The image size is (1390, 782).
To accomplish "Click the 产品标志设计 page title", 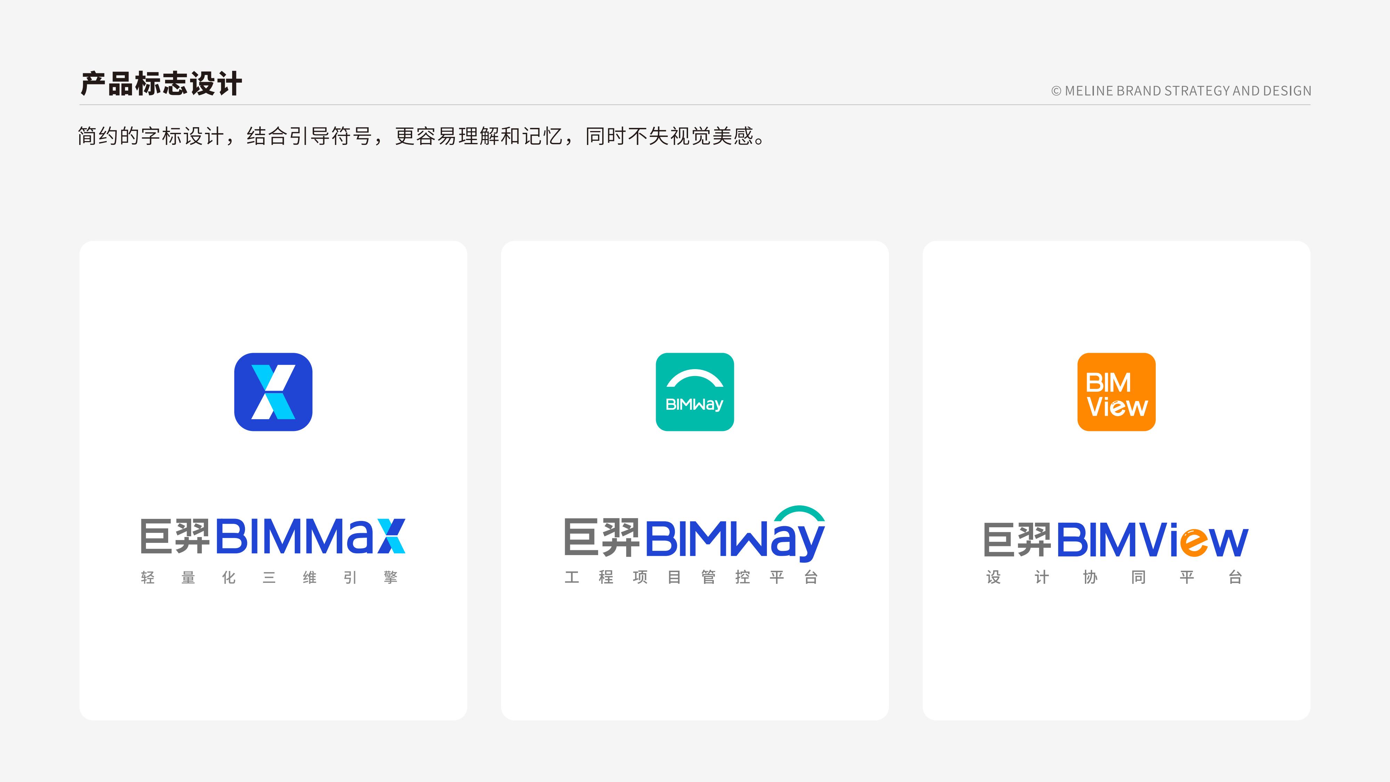I will click(x=161, y=84).
